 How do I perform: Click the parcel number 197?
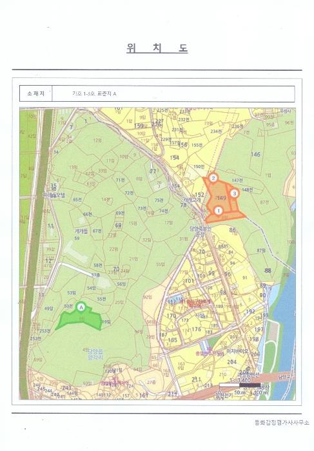pos(259,329)
